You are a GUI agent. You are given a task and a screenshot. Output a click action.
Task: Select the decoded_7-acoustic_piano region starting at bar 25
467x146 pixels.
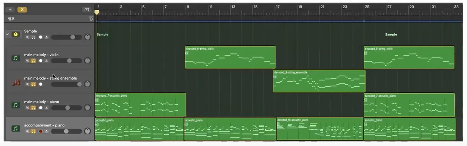pyautogui.click(x=409, y=105)
